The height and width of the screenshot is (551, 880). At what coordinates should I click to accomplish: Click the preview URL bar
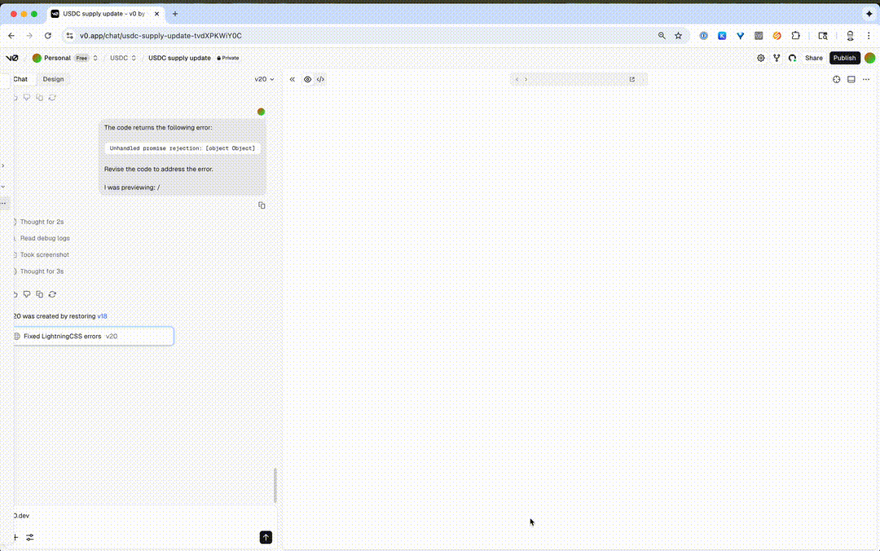pyautogui.click(x=578, y=79)
